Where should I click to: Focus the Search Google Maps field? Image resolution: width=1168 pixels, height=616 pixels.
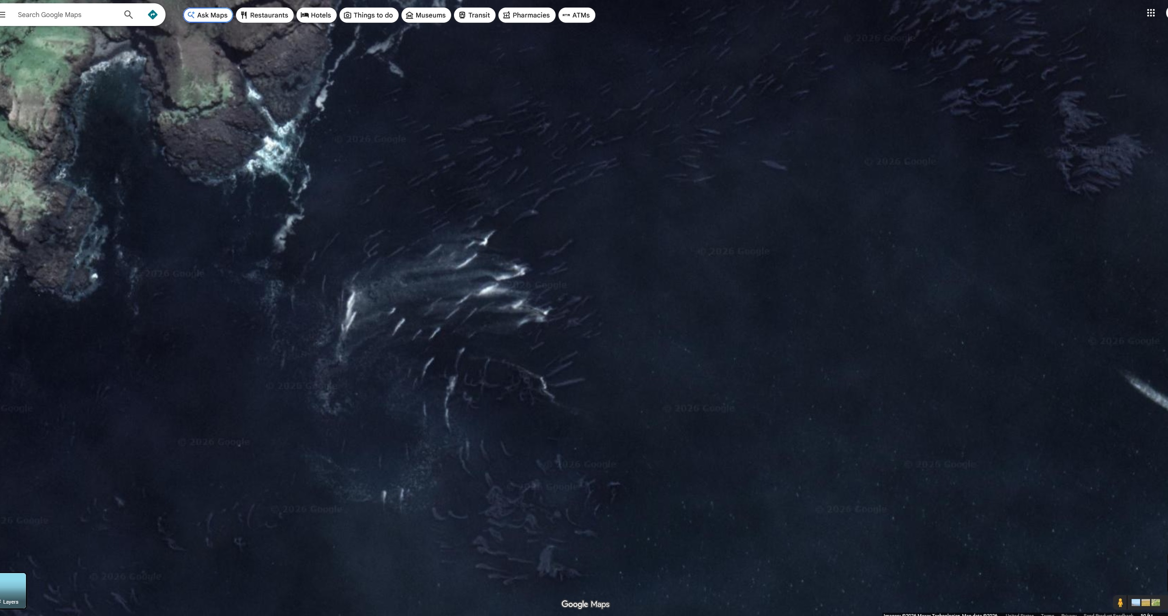pos(66,15)
